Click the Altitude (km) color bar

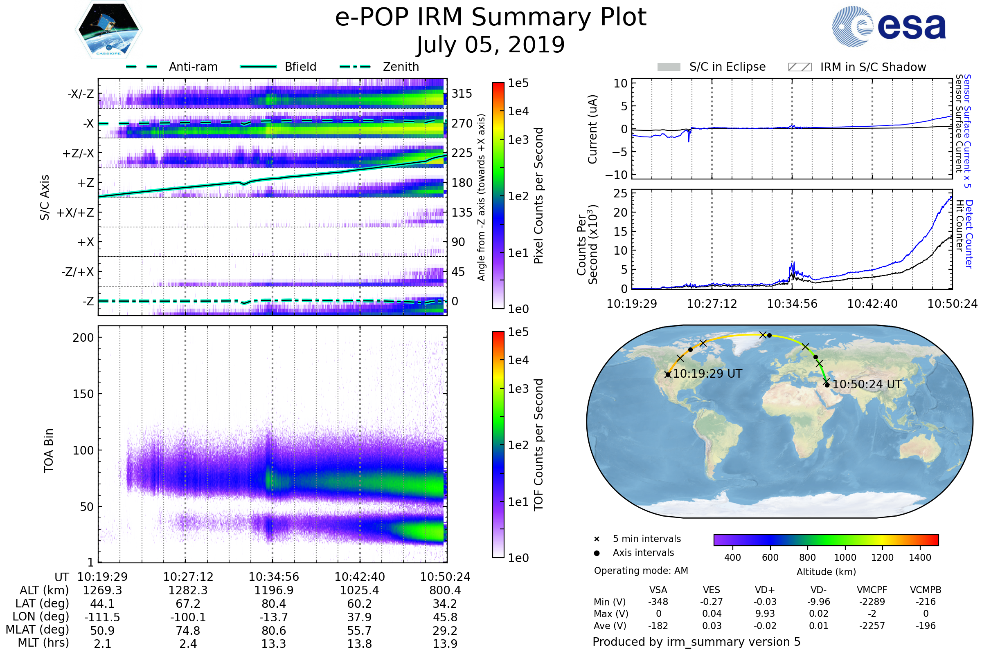[x=826, y=540]
